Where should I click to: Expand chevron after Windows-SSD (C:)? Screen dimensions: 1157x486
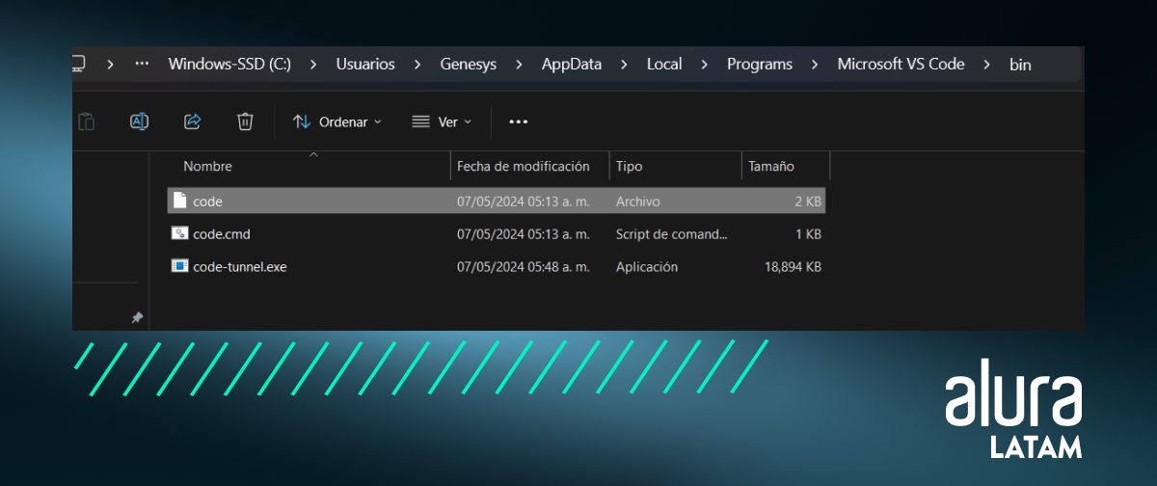coord(314,65)
